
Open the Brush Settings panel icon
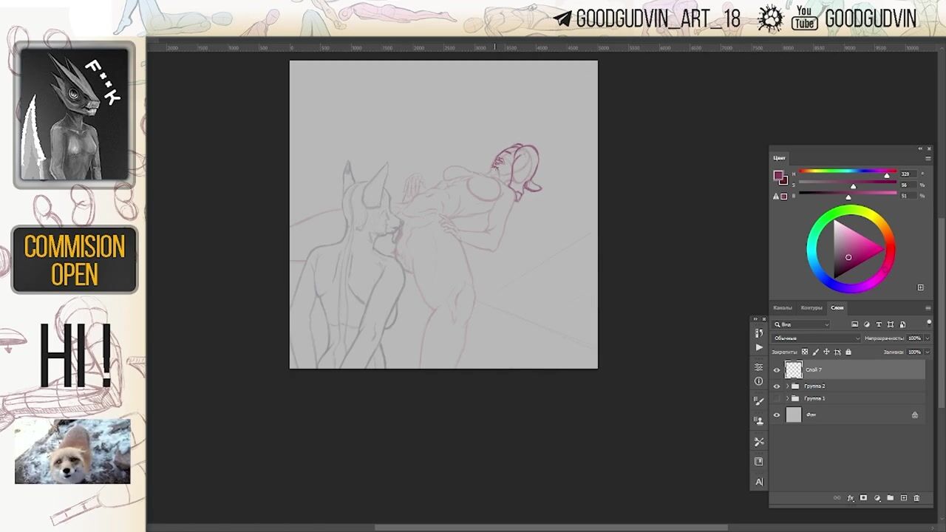click(x=759, y=400)
